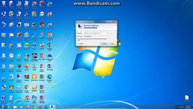This screenshot has width=193, height=109.
Task: Select the Snipping Tool desktop shortcut
Action: (x=11, y=5)
